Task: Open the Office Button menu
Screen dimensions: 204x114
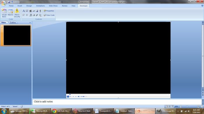Action: (x=3, y=3)
